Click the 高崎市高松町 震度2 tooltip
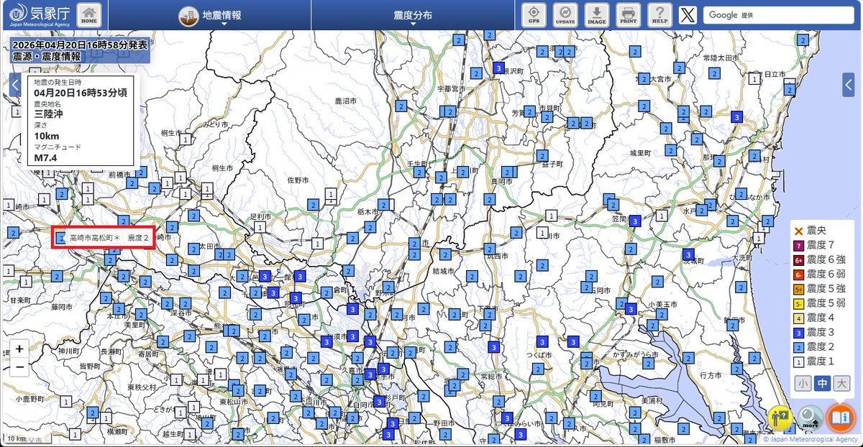 pyautogui.click(x=109, y=238)
